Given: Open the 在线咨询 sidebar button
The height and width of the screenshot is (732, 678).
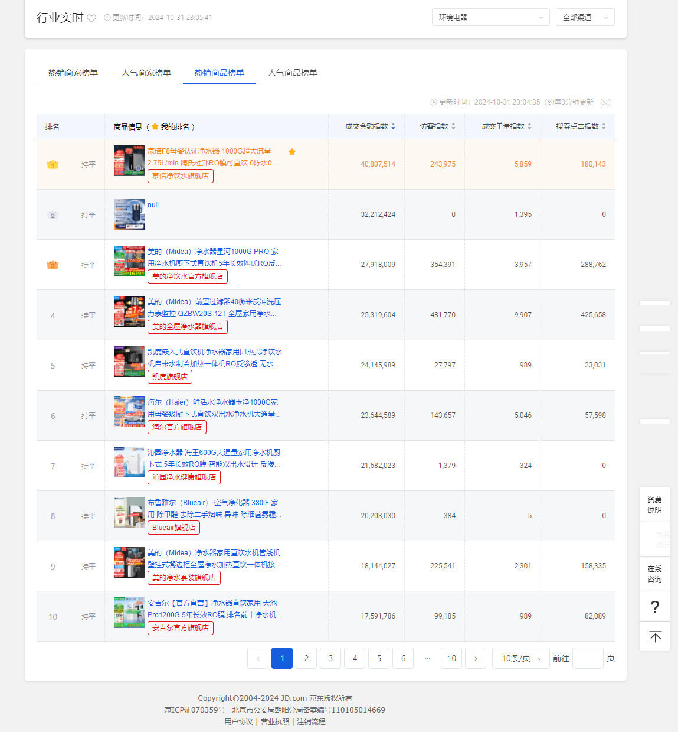Looking at the screenshot, I should point(654,574).
